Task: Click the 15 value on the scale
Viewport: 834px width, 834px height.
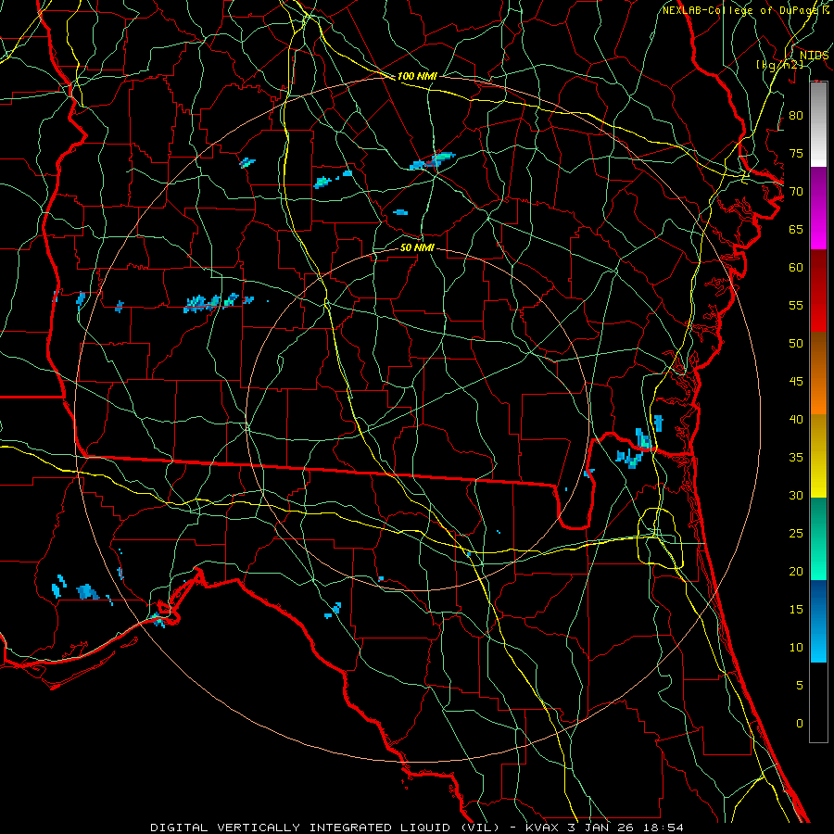Action: (796, 609)
